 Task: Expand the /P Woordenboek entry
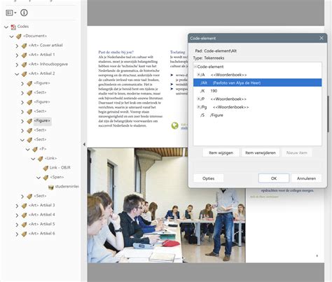198,99
